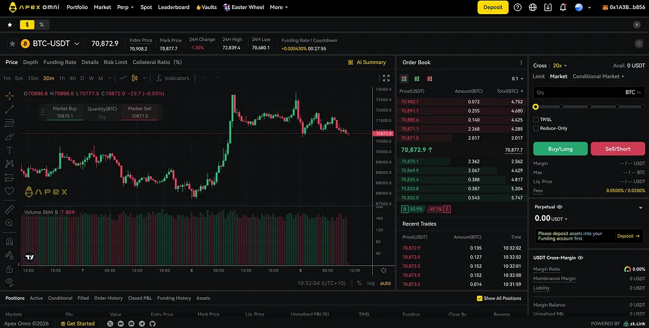Select the measure ruler tool
649x328 pixels.
pos(10,209)
